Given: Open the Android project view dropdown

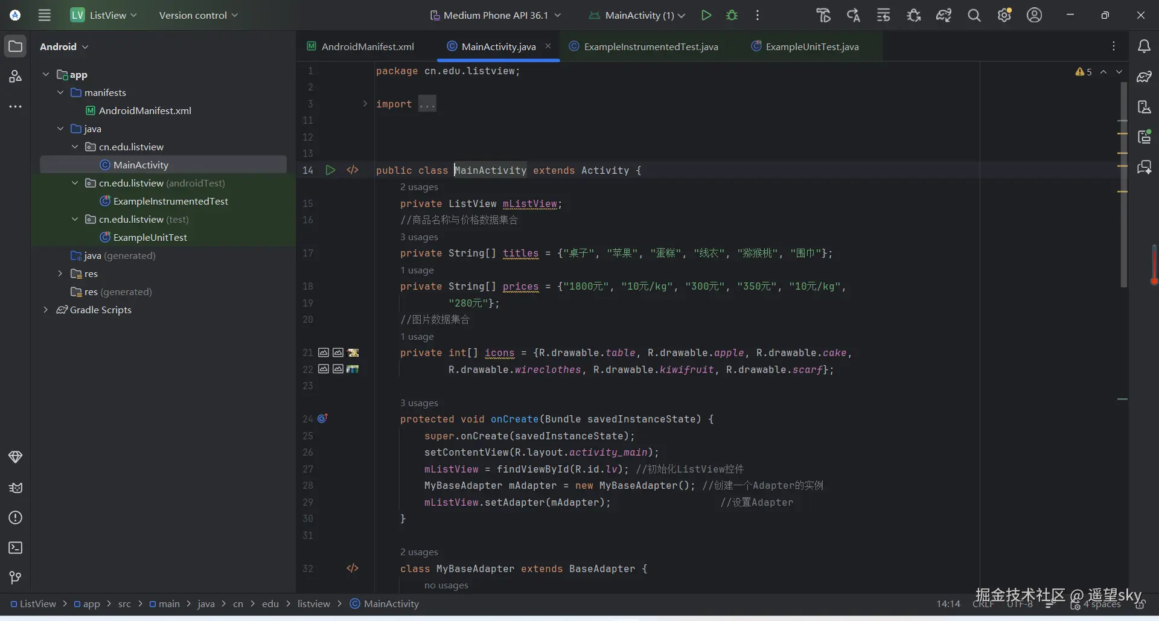Looking at the screenshot, I should (x=64, y=46).
